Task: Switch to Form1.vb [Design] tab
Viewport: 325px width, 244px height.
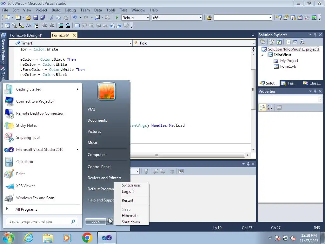Action: click(x=26, y=35)
